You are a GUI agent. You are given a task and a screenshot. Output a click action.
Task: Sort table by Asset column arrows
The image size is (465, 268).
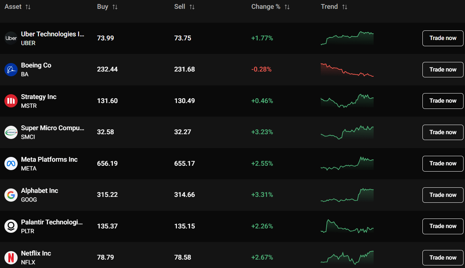(x=28, y=7)
